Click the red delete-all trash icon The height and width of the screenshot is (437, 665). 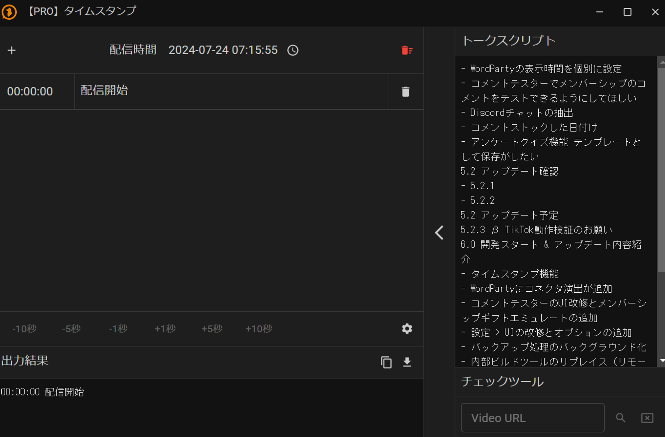tap(407, 50)
